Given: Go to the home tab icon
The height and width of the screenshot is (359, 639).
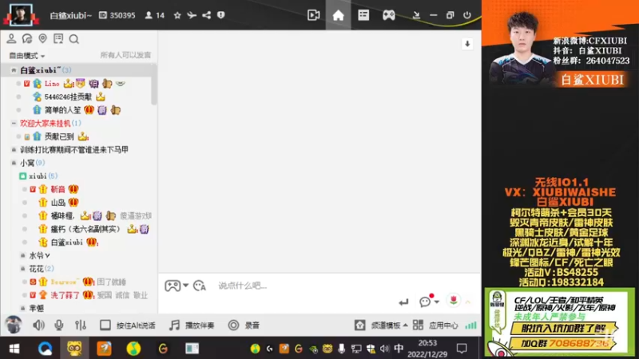Looking at the screenshot, I should coord(338,15).
